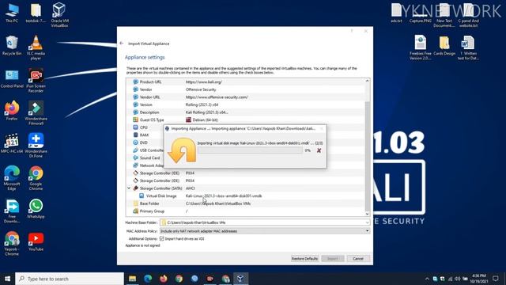506x285 pixels.
Task: Open the Machine Base Folder dropdown
Action: (265, 222)
